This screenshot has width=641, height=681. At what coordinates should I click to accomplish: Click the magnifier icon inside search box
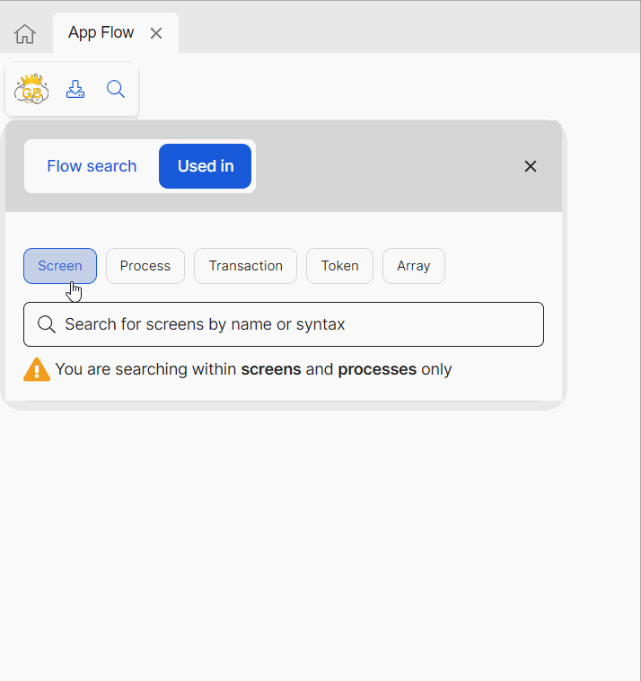coord(47,324)
